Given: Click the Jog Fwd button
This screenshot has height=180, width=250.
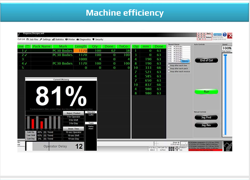Looking at the screenshot, I should [206, 118].
